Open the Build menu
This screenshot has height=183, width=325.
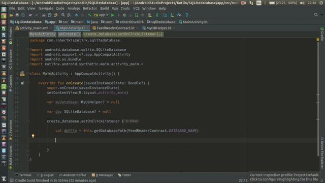tap(105, 9)
